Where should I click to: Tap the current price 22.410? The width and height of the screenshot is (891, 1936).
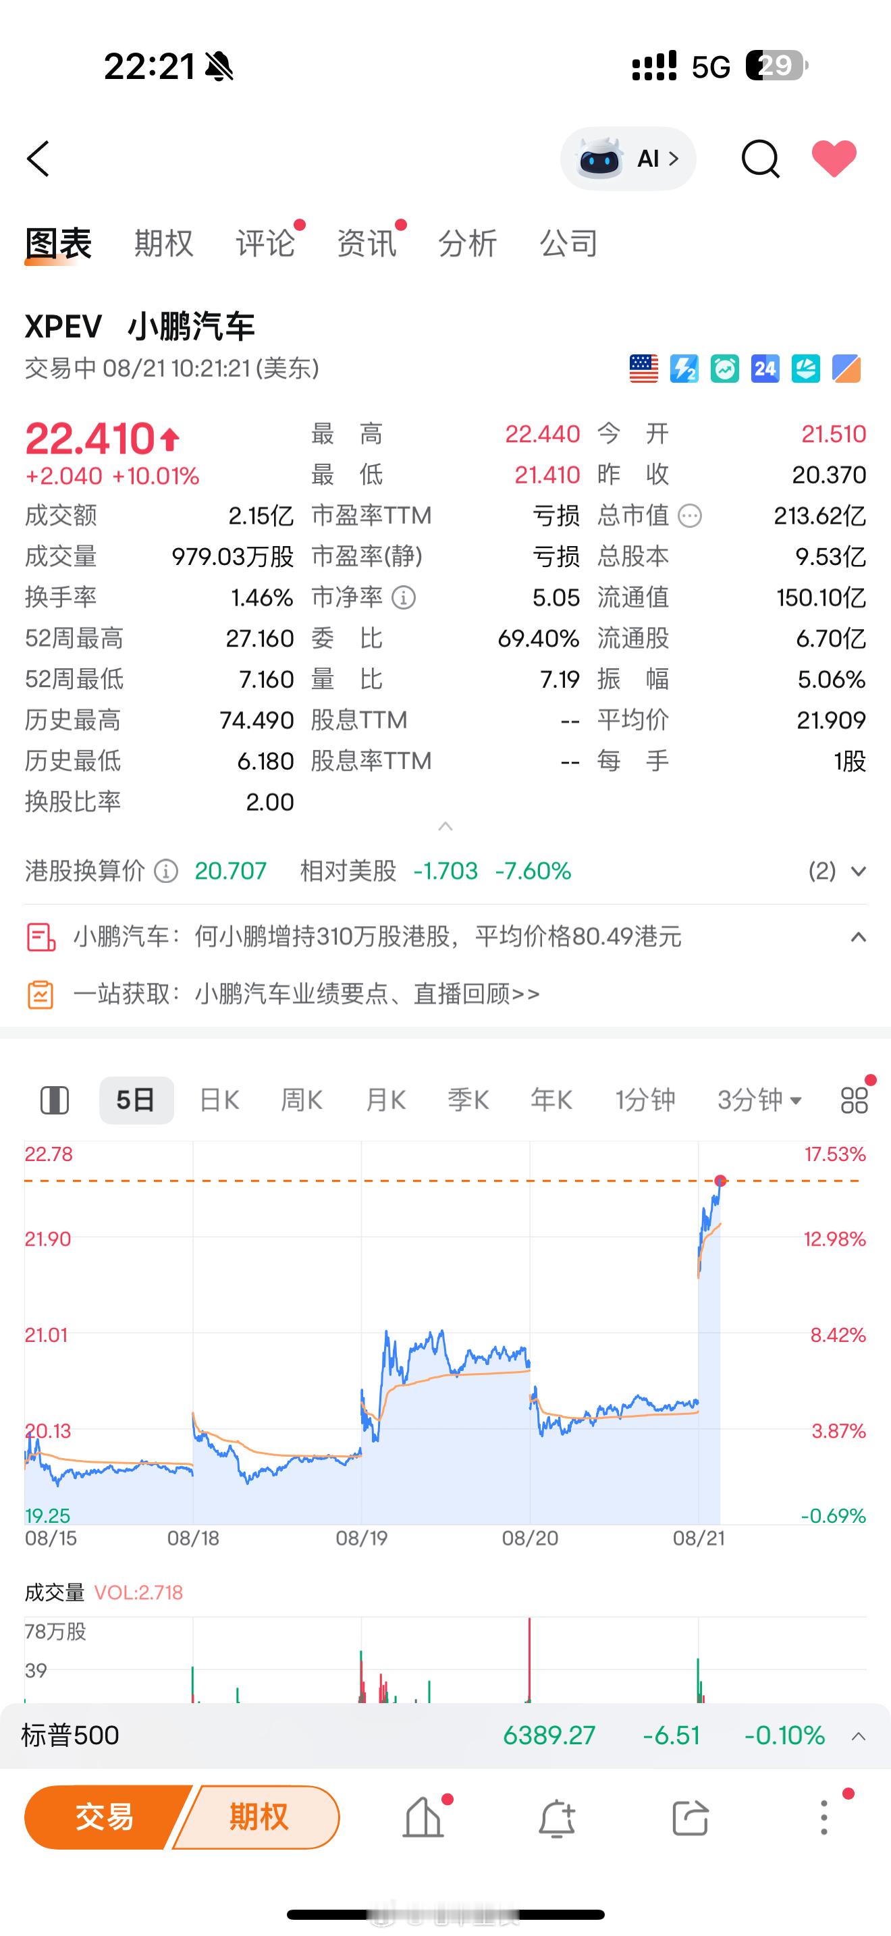click(90, 438)
